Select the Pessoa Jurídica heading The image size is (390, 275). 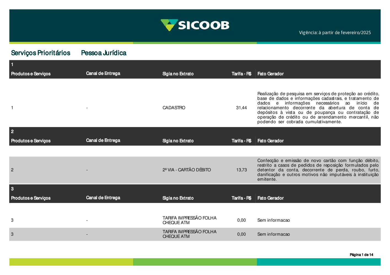tap(104, 53)
